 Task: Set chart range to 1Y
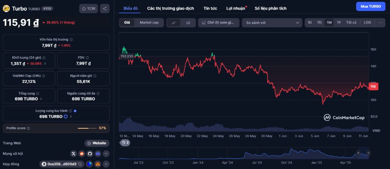coord(339,22)
